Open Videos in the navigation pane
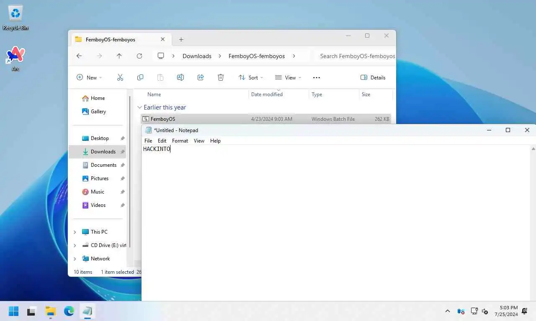 click(x=98, y=205)
